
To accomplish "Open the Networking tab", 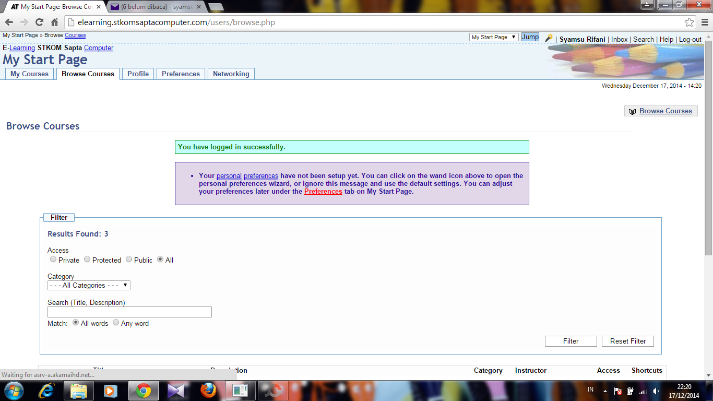I will click(231, 74).
